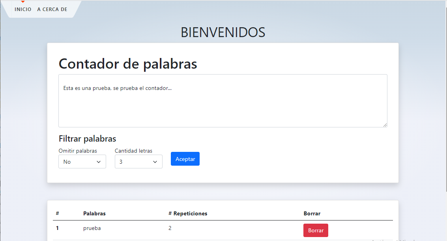Click the 'Contador de palabras' title
447x241 pixels.
(x=128, y=64)
